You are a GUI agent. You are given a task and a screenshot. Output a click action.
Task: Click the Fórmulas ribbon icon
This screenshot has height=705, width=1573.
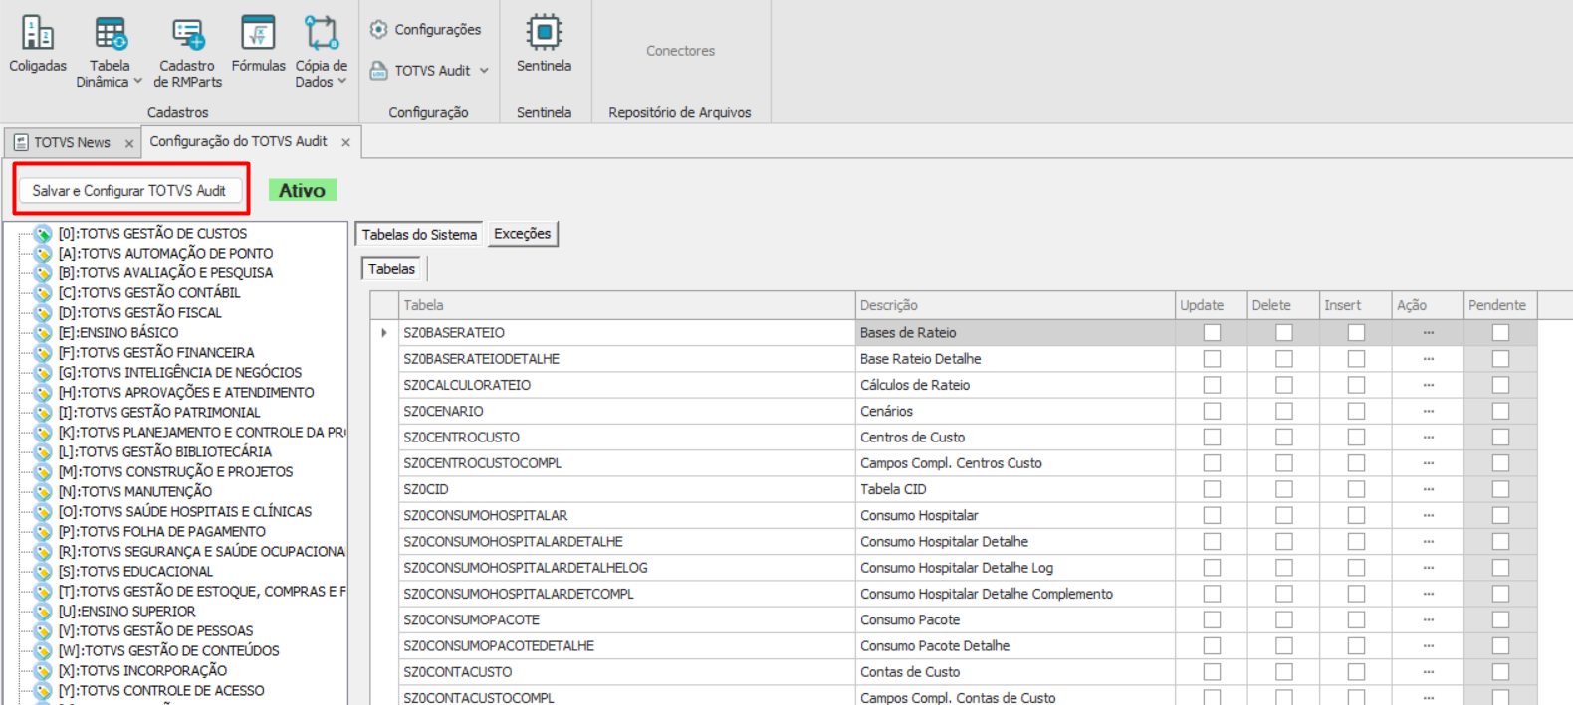258,33
